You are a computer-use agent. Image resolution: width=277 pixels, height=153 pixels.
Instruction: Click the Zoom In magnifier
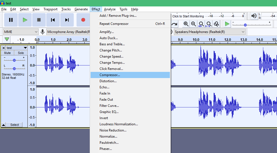[186, 24]
